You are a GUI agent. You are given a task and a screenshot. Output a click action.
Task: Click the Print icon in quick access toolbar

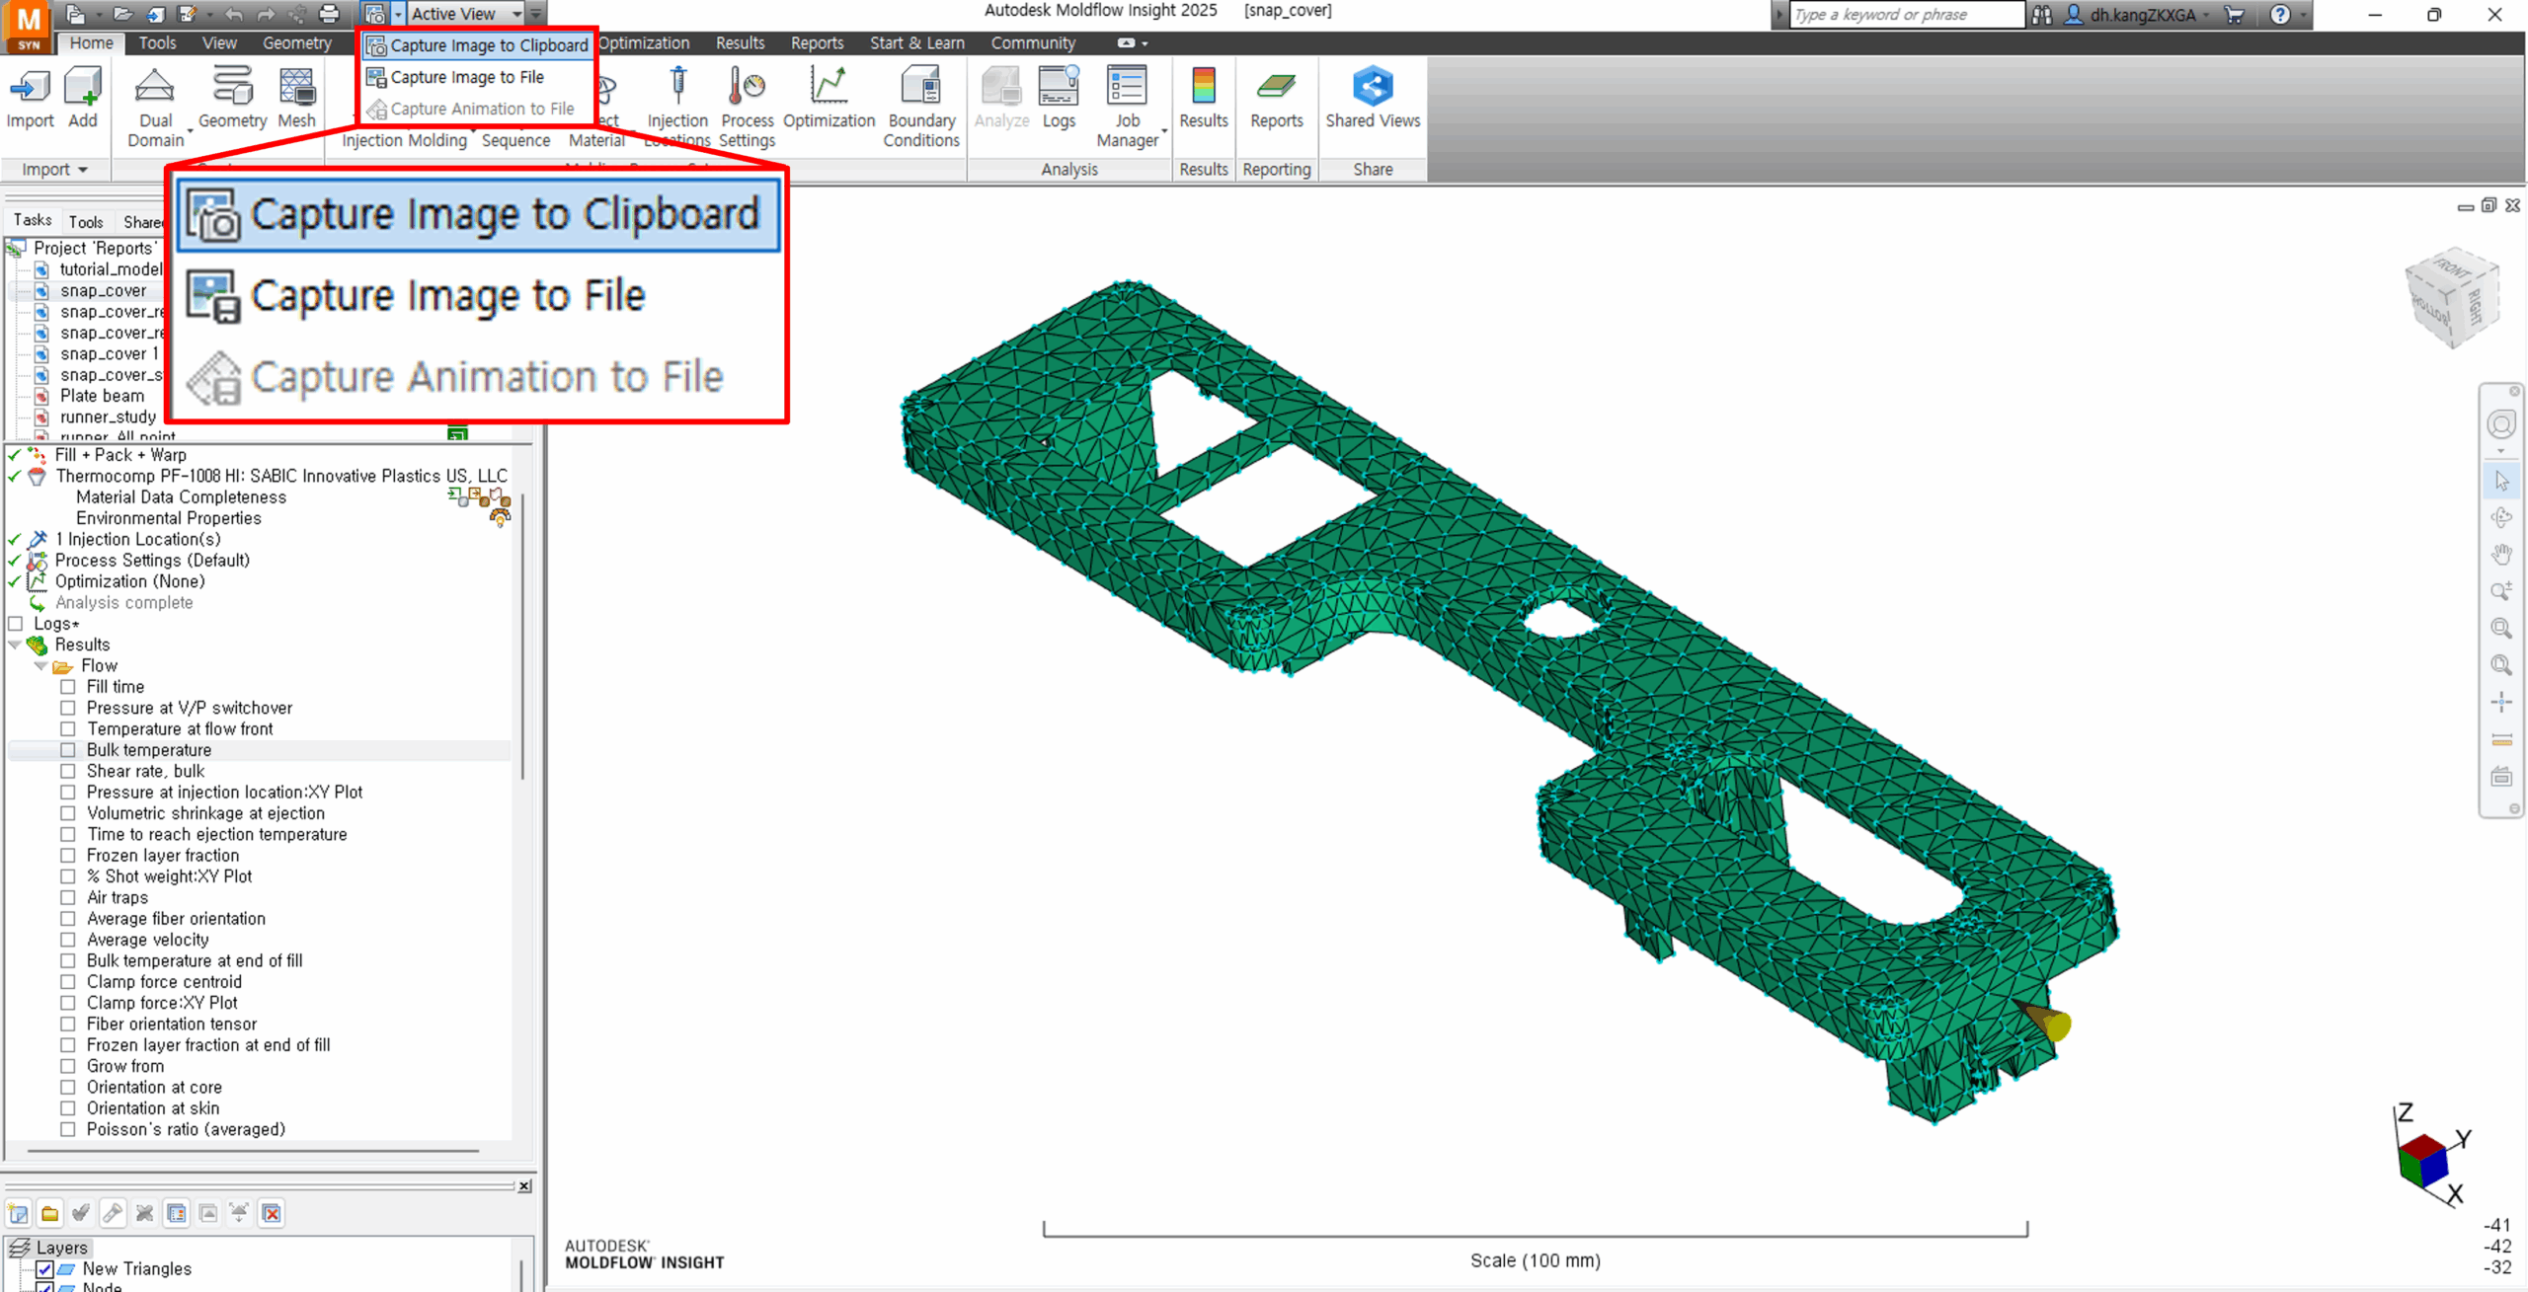pyautogui.click(x=330, y=14)
